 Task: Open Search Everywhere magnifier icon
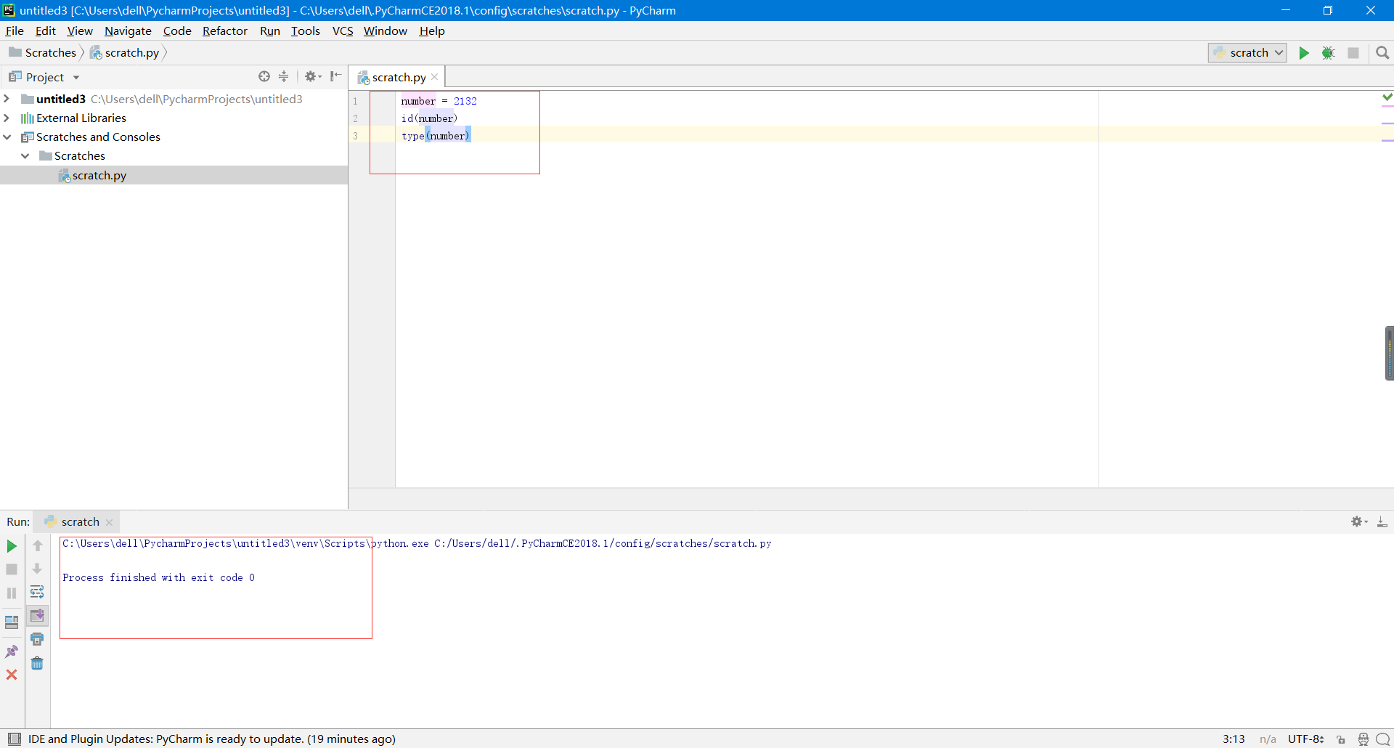[1382, 53]
